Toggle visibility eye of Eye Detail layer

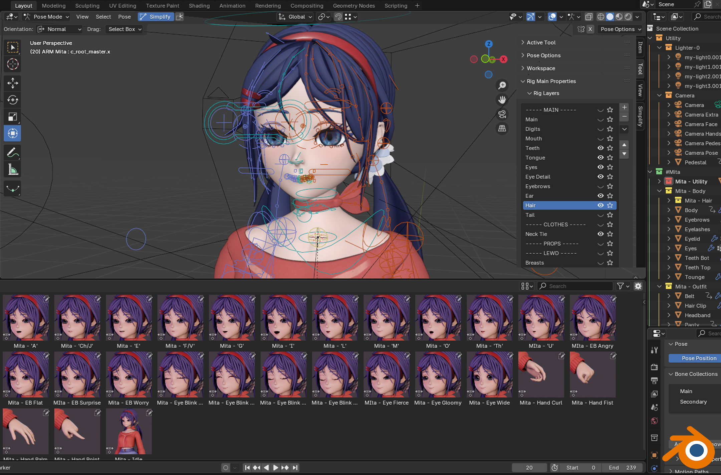coord(600,176)
